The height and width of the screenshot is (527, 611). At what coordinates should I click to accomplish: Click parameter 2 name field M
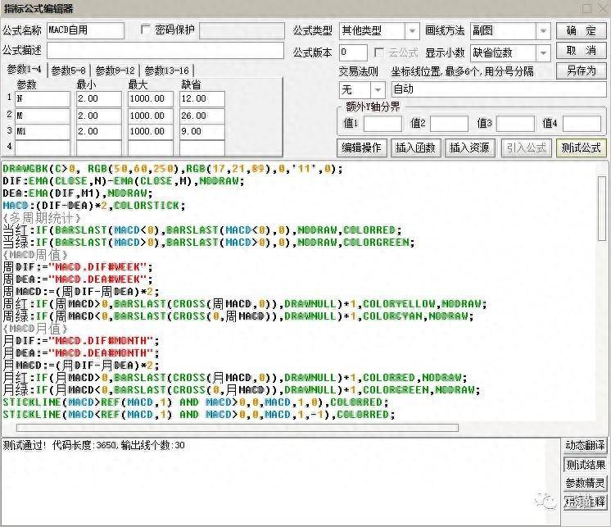[43, 116]
